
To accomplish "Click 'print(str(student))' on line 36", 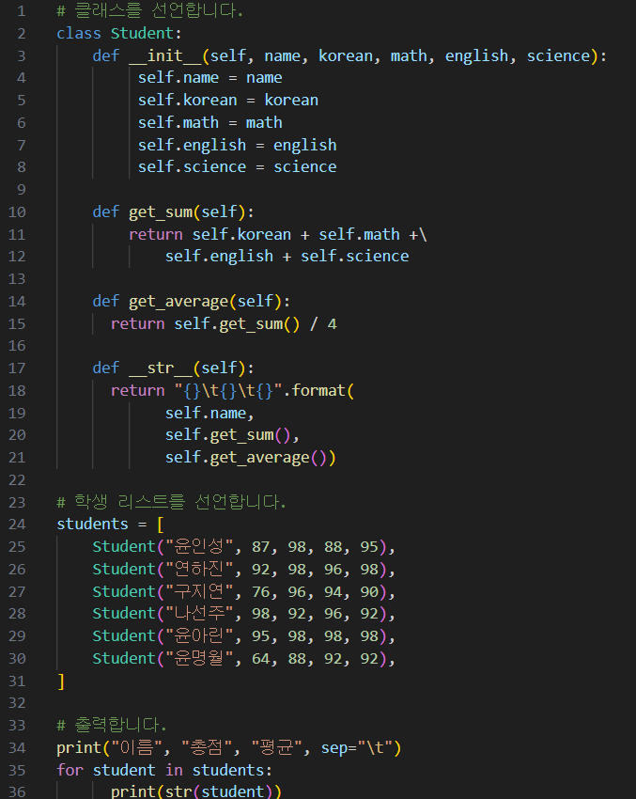I will pyautogui.click(x=196, y=791).
